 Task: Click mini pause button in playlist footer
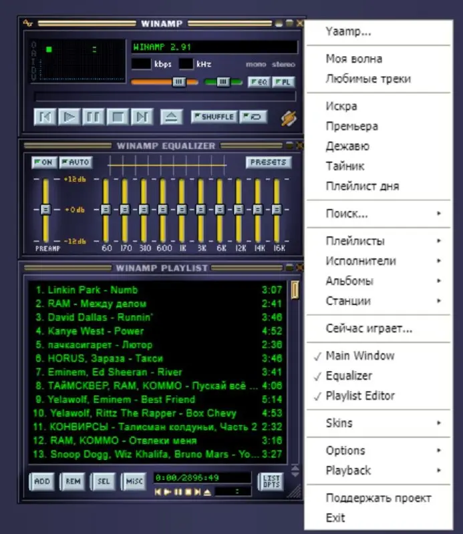178,492
